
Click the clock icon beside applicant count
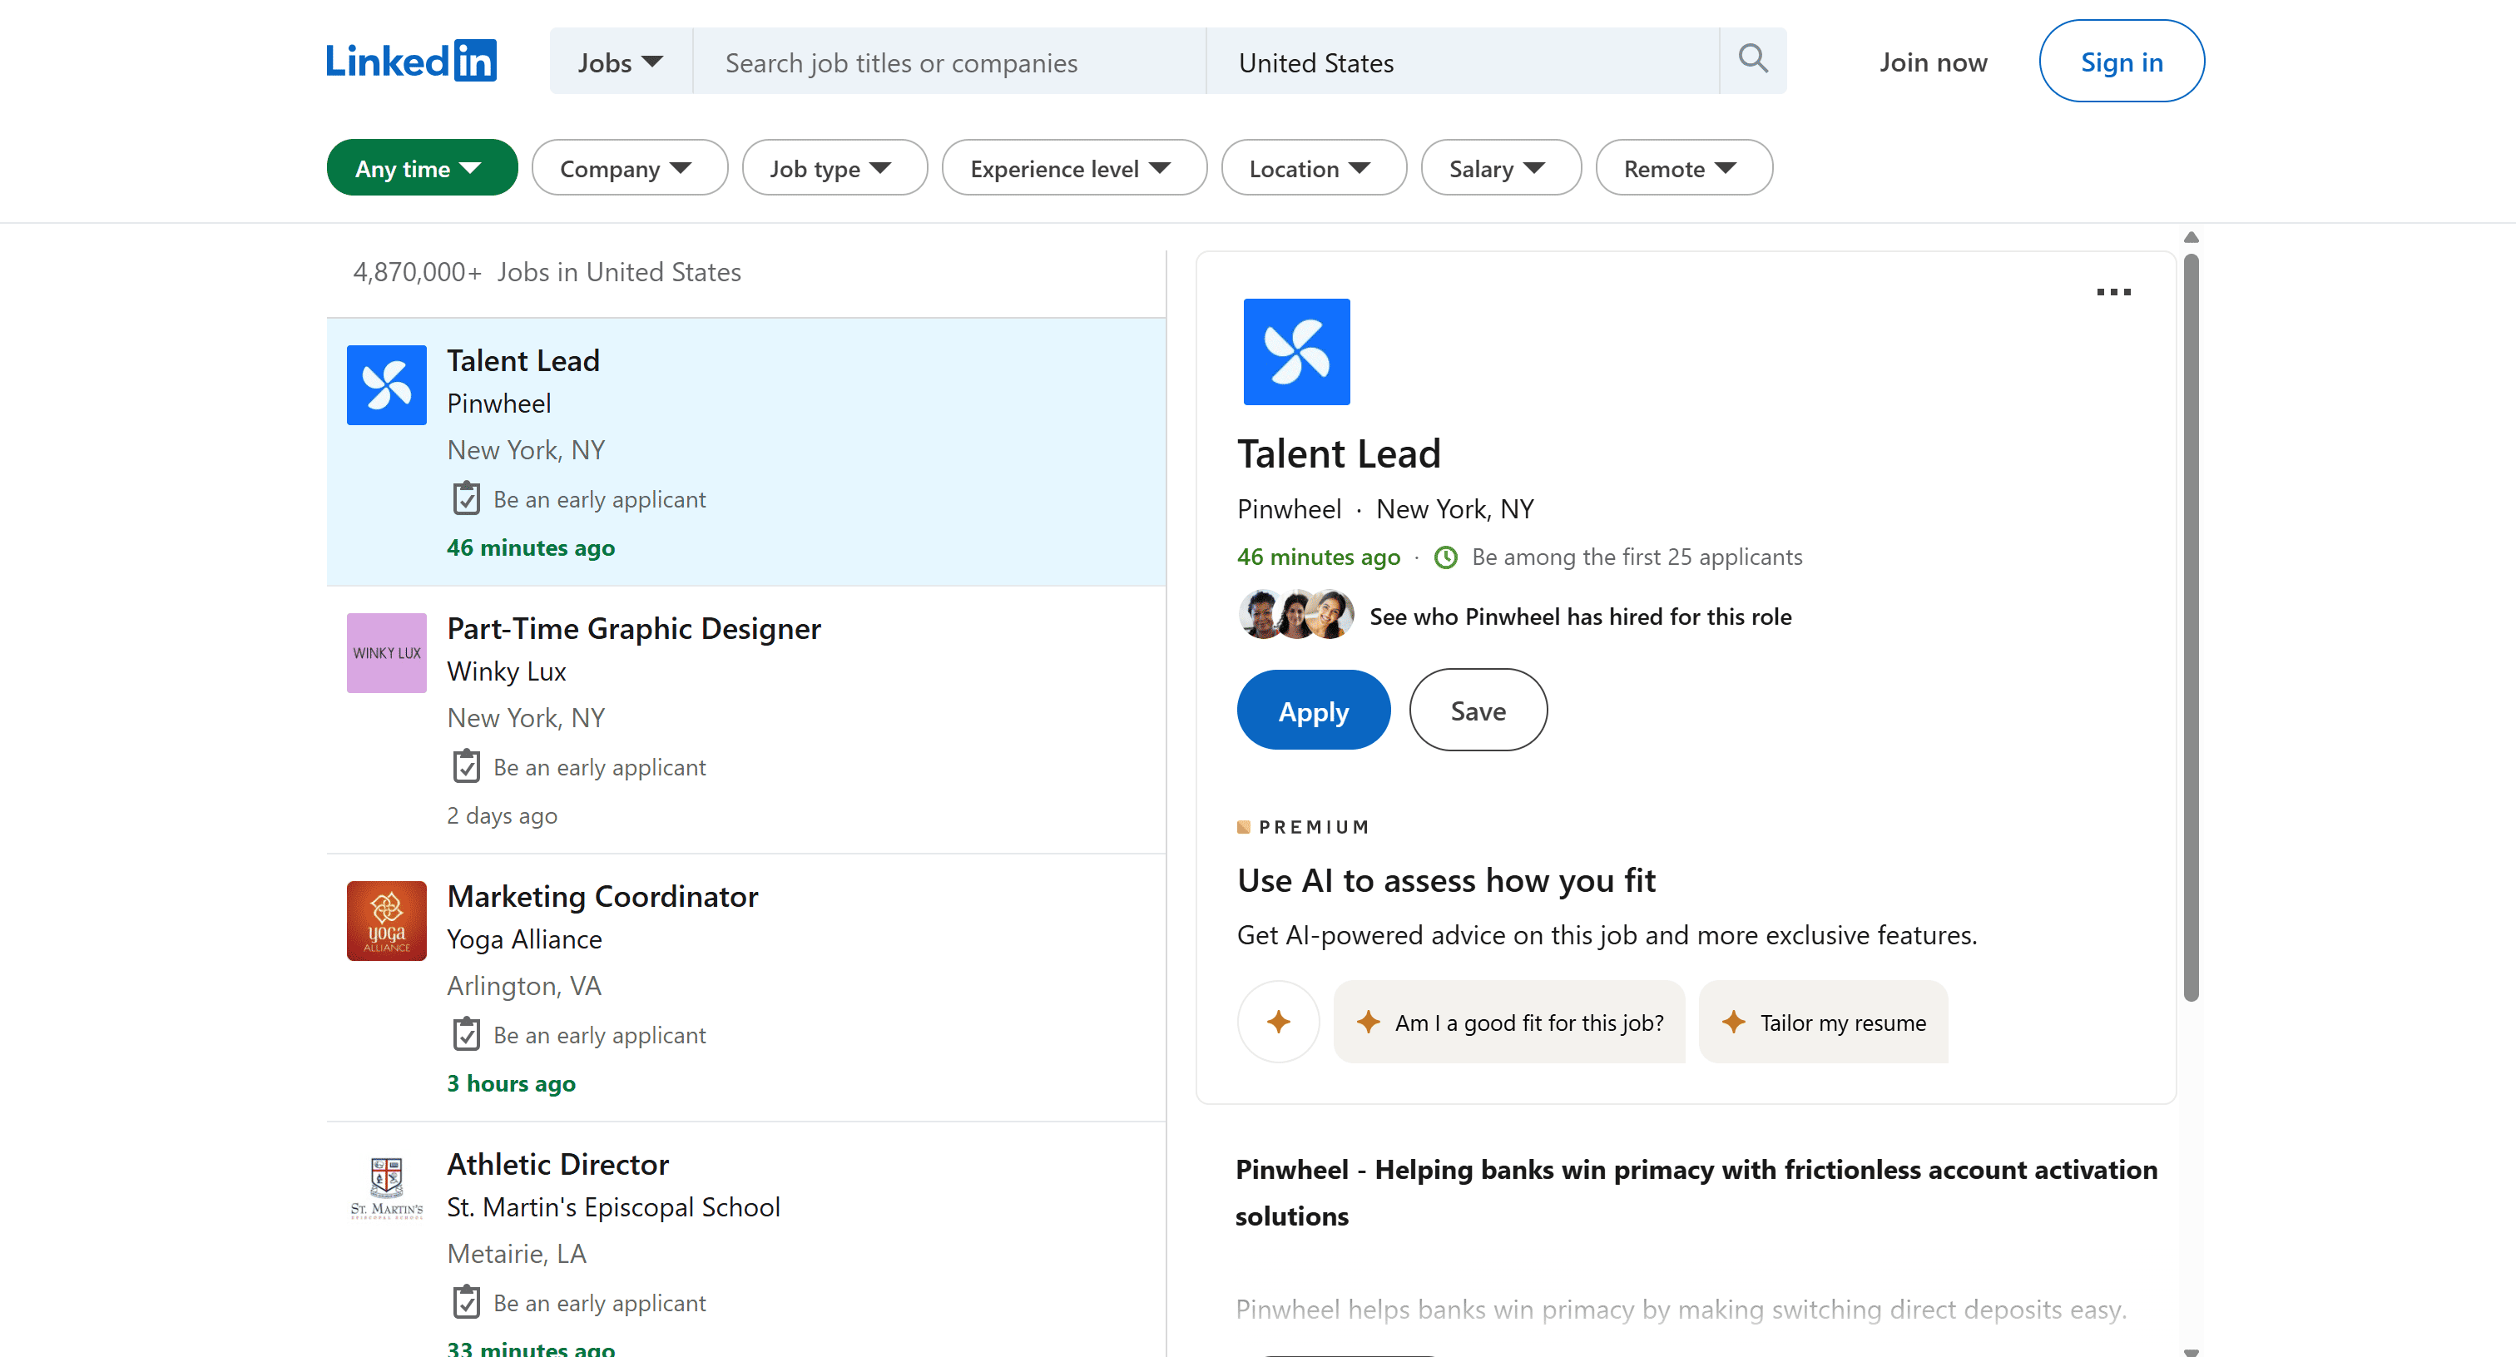1444,557
